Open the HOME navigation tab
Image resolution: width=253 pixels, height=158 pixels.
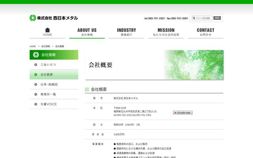[x=47, y=32]
